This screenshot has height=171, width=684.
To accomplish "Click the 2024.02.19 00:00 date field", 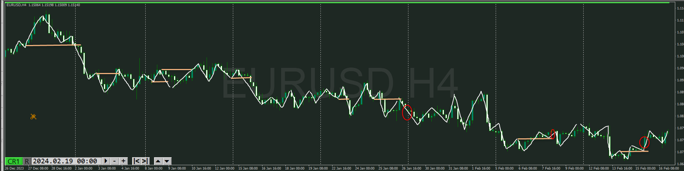I will tap(65, 161).
